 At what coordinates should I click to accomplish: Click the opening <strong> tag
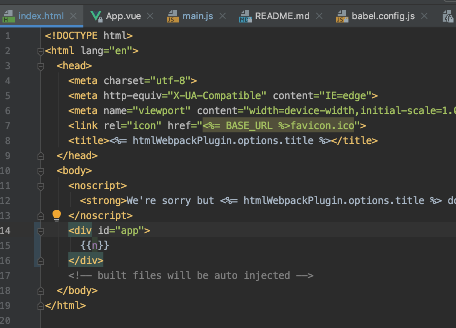point(103,201)
